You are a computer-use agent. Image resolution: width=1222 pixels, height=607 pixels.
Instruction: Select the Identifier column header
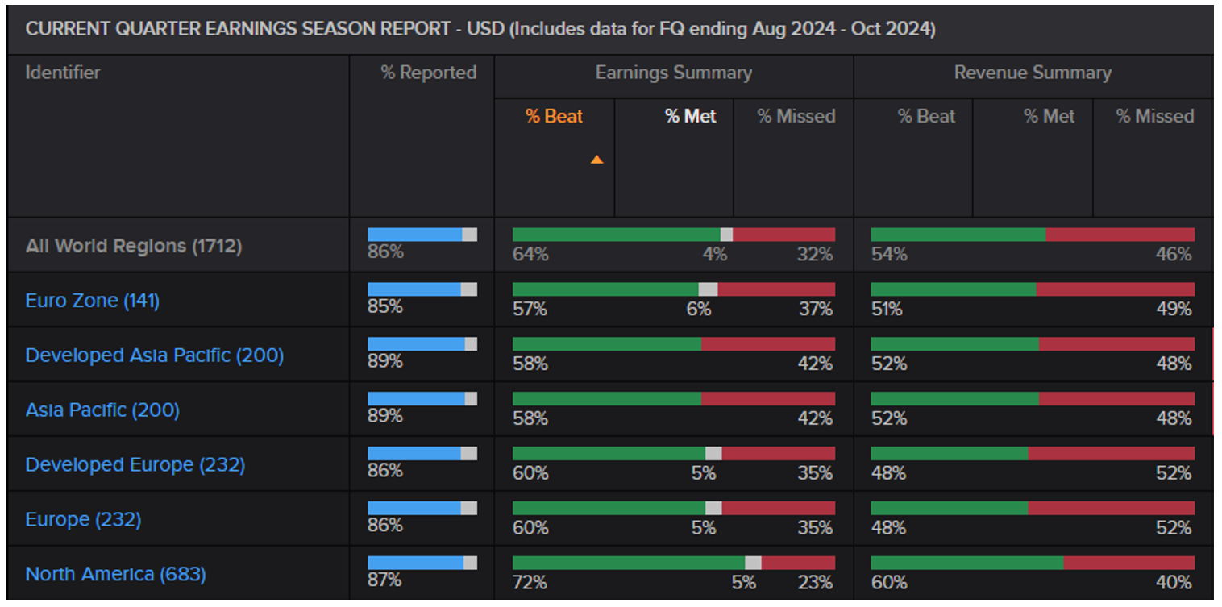[62, 73]
